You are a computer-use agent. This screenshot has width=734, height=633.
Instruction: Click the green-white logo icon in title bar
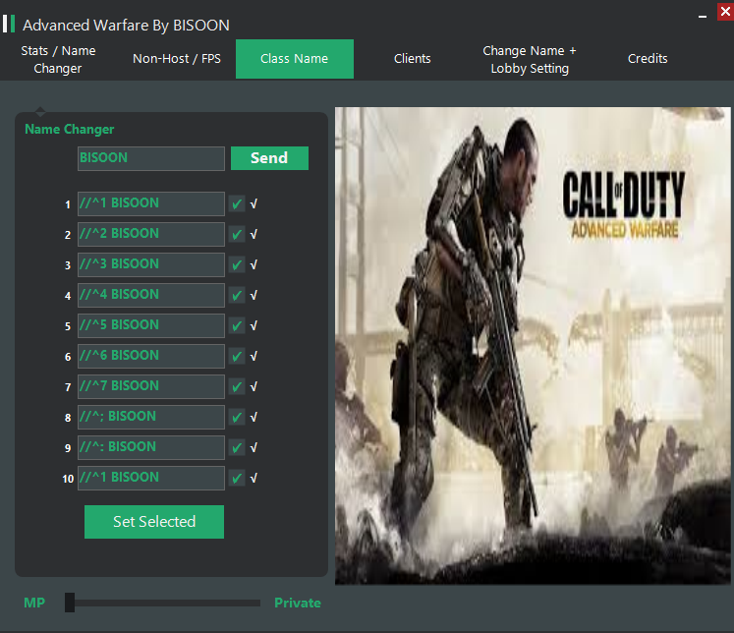pyautogui.click(x=9, y=24)
